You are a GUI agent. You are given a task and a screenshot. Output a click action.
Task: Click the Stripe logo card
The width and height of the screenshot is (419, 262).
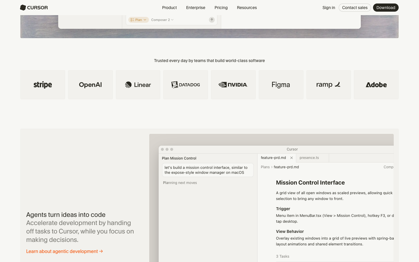tap(43, 85)
